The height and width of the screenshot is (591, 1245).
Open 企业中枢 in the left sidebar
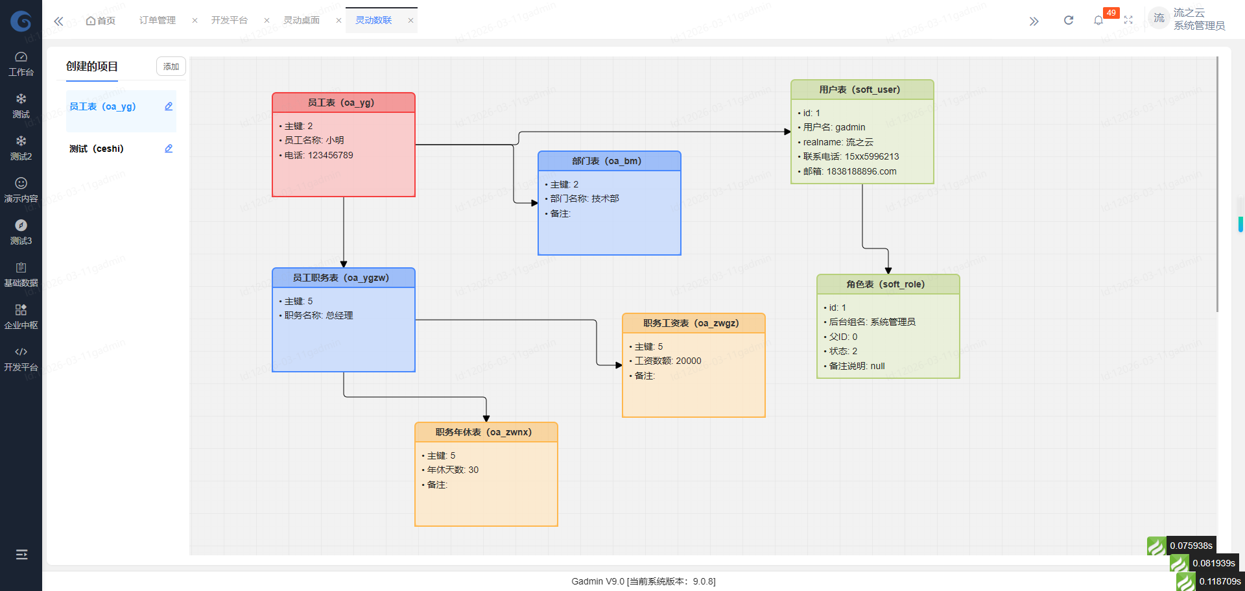click(x=21, y=317)
